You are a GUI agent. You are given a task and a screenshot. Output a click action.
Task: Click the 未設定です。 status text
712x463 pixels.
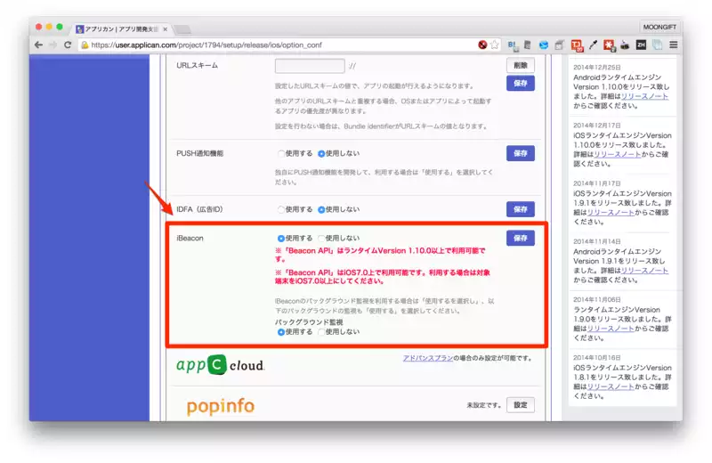[x=483, y=405]
